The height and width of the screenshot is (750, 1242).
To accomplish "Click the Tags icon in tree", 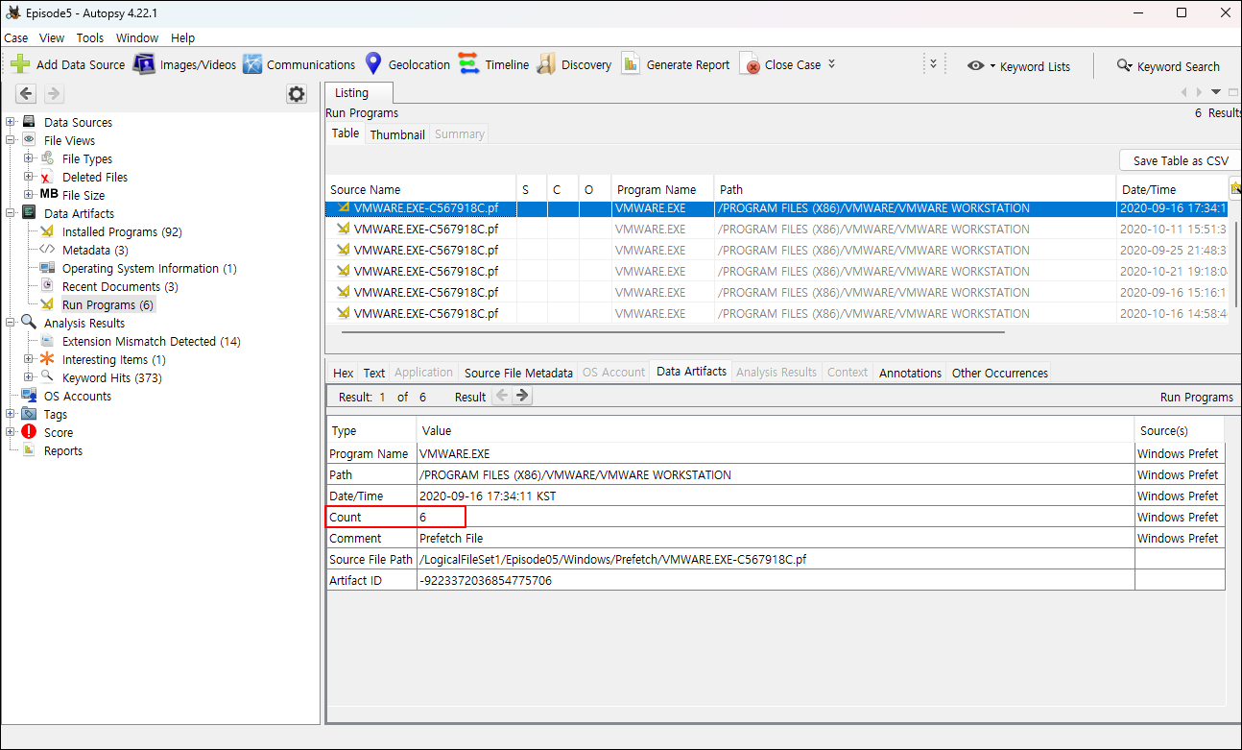I will (29, 414).
